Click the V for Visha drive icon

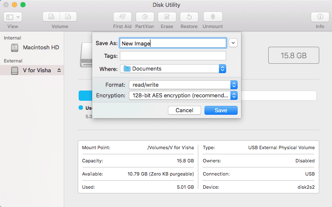[x=14, y=71]
